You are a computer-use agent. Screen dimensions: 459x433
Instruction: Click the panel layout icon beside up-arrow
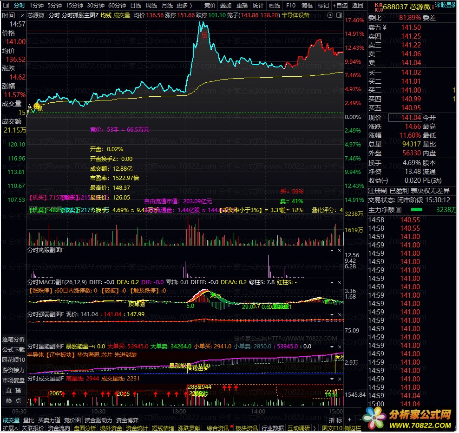340,15
